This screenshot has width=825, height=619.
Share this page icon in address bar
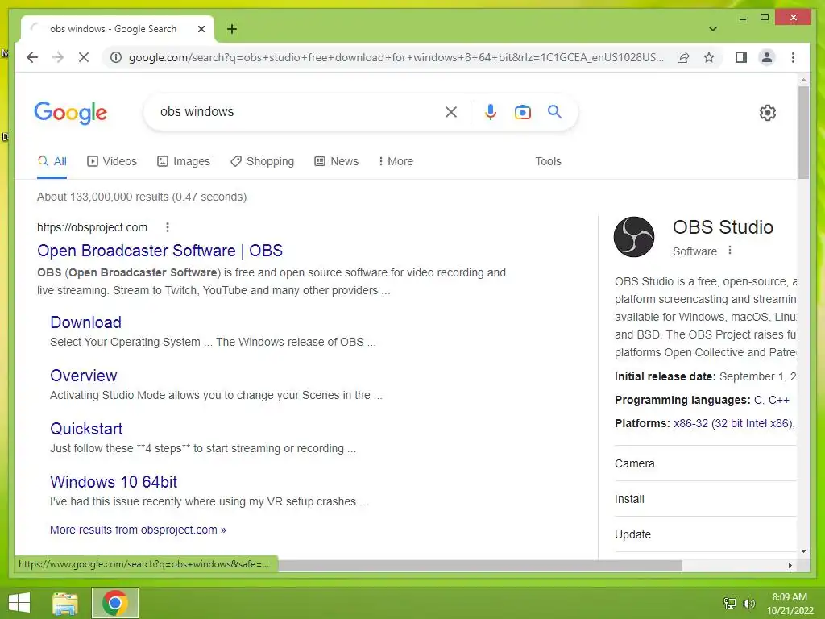(683, 57)
